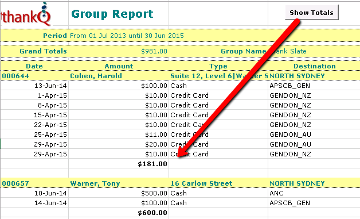Click the date 8-Apr-15
The width and height of the screenshot is (360, 219).
(x=52, y=105)
